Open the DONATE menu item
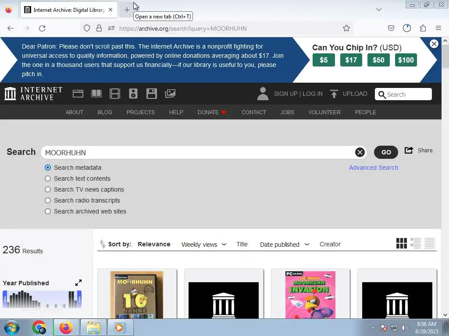The width and height of the screenshot is (449, 336). [x=212, y=112]
